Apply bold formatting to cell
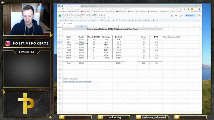 click(x=108, y=20)
